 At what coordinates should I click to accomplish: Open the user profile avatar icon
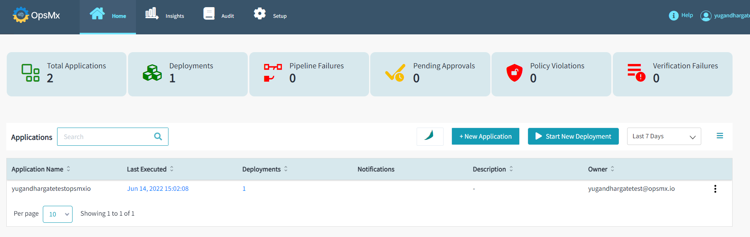point(706,16)
